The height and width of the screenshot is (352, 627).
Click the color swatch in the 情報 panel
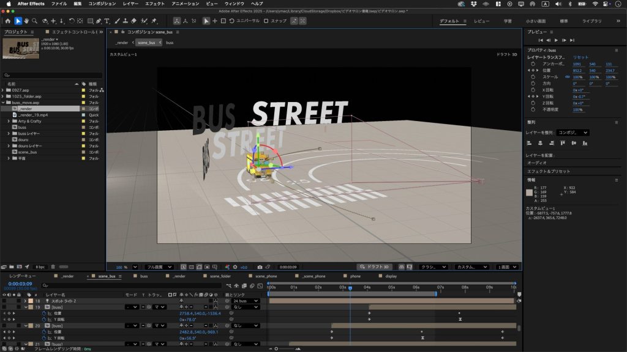tap(530, 193)
